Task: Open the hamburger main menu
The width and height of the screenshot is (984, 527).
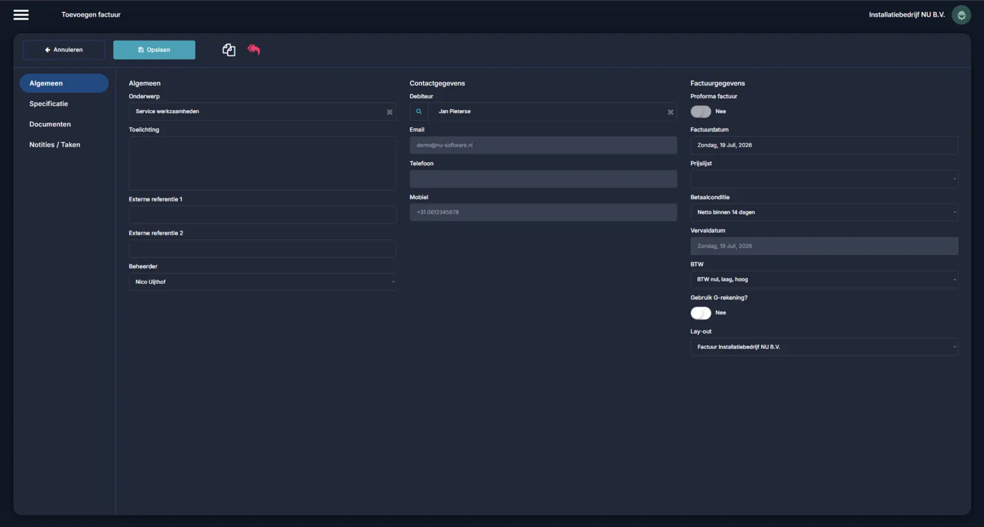Action: (x=21, y=15)
